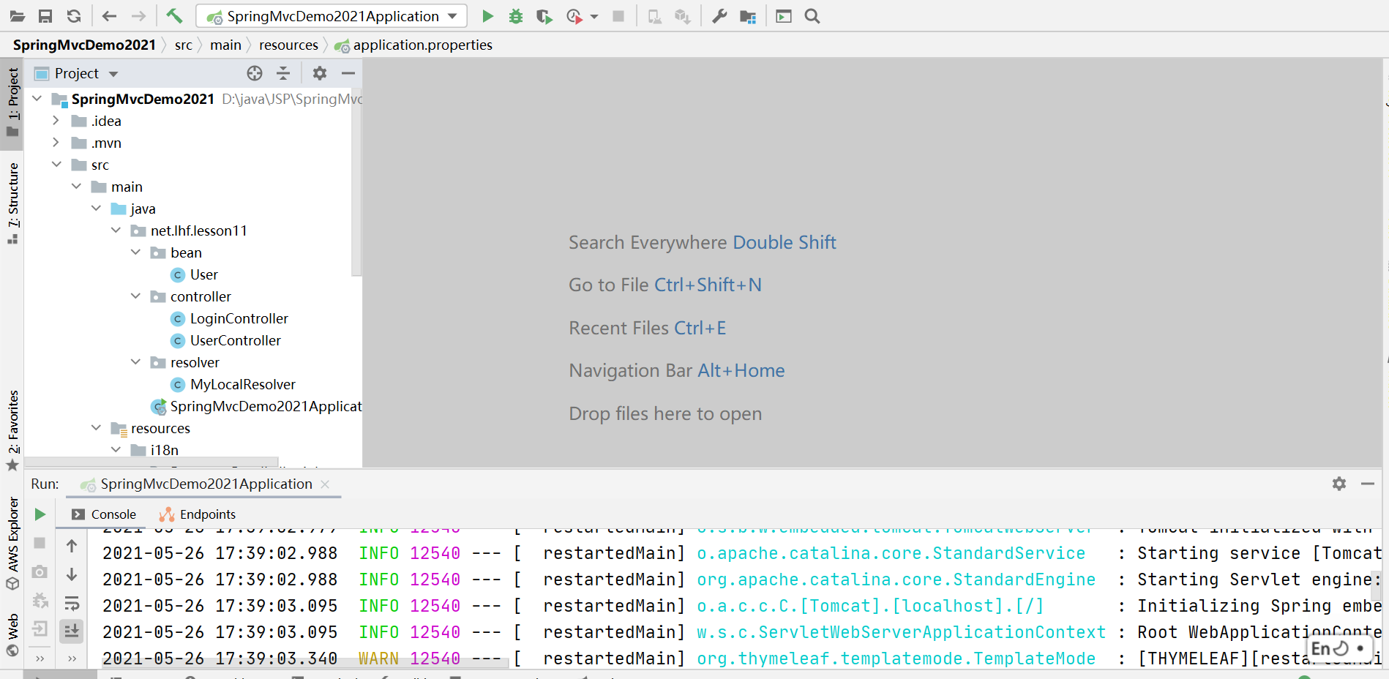Toggle the 1: Project side tab
Viewport: 1389px width, 679px height.
coord(12,102)
